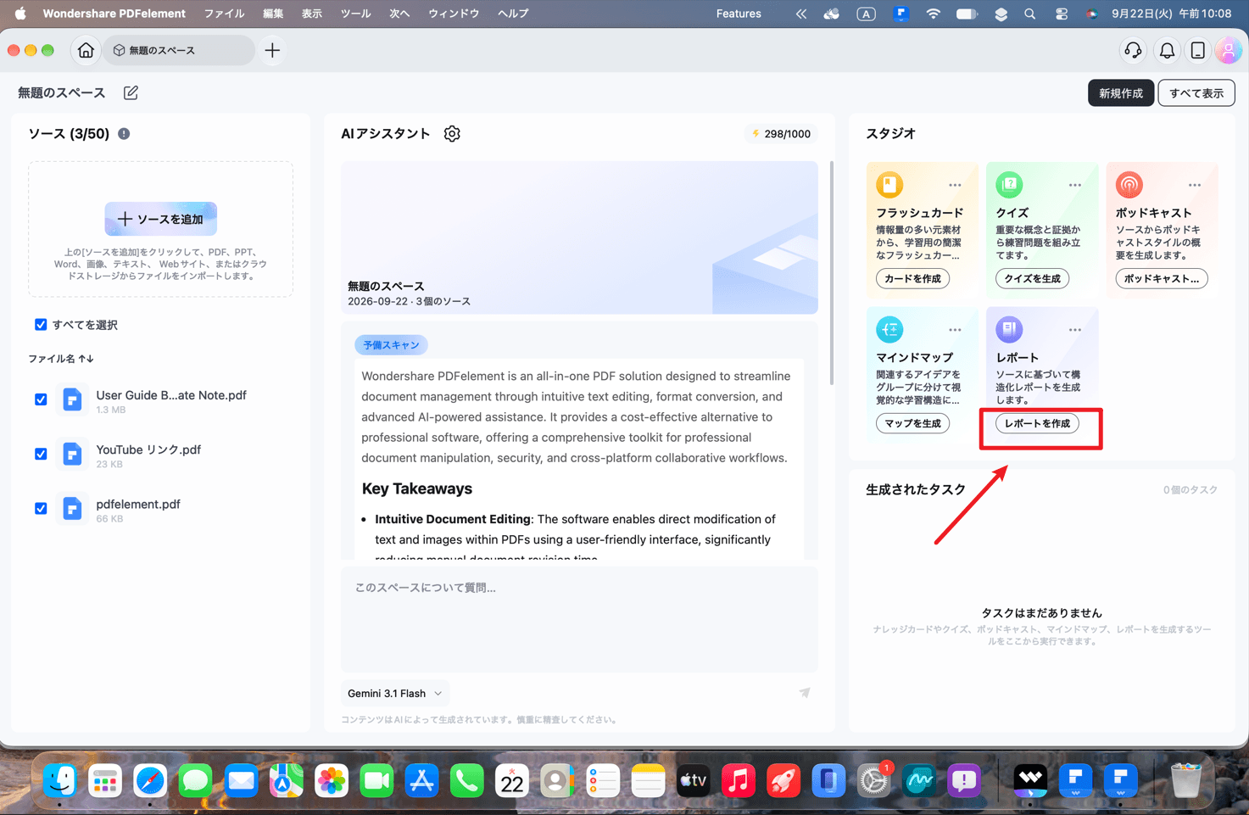Click the Flashcard orange icon
The height and width of the screenshot is (815, 1249).
[889, 184]
